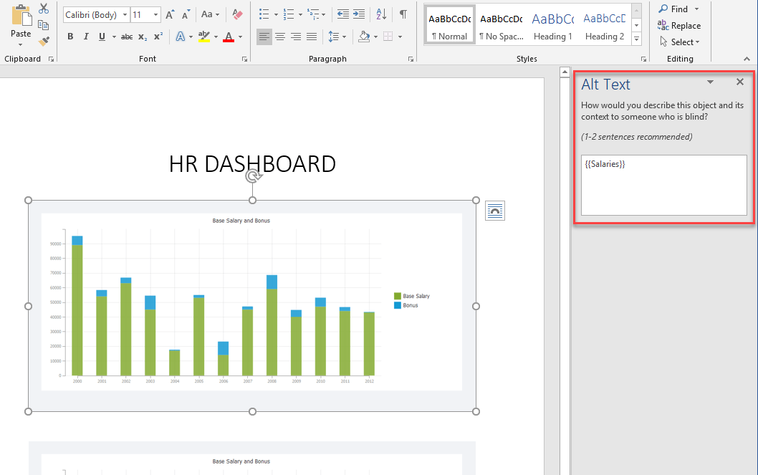Justify text alignment
Screen dimensions: 758x475
[312, 37]
